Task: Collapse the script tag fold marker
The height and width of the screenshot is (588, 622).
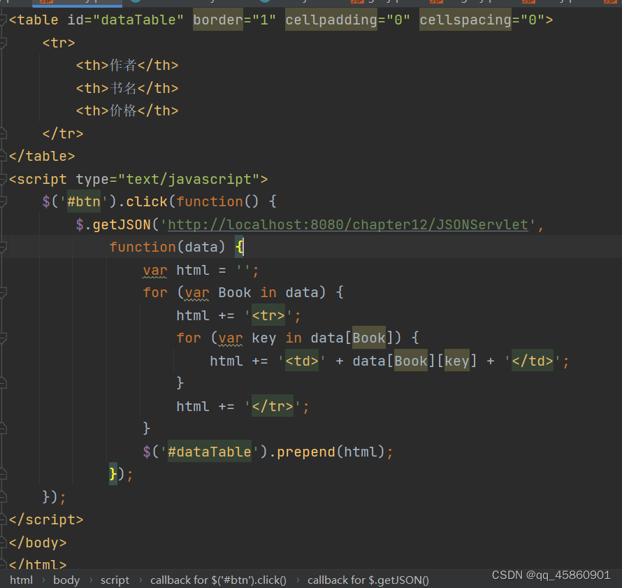Action: pos(3,179)
